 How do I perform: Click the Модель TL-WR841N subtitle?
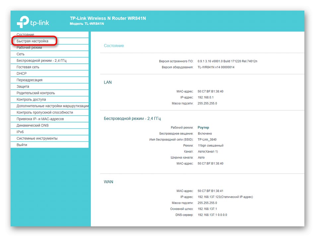pyautogui.click(x=87, y=24)
